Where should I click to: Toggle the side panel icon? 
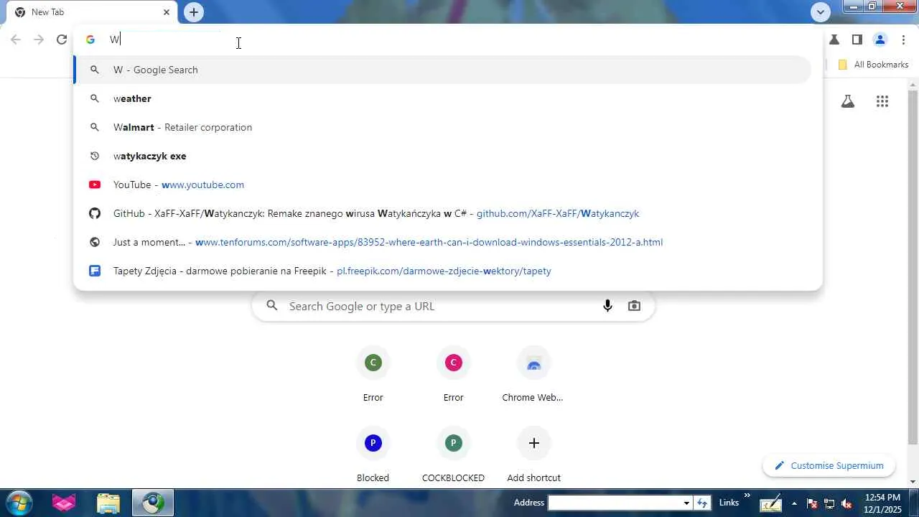pos(857,39)
